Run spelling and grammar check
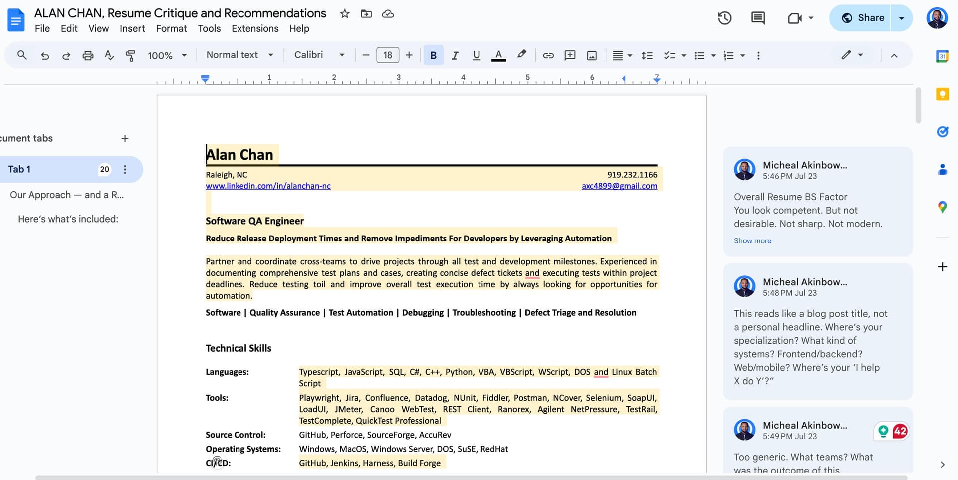The width and height of the screenshot is (958, 480). [x=109, y=55]
